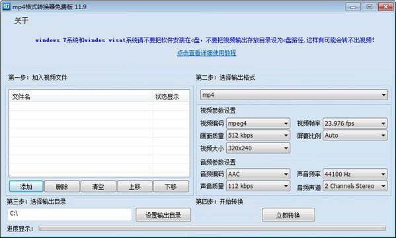Open the 音频编码 AAC dropdown

pyautogui.click(x=258, y=174)
